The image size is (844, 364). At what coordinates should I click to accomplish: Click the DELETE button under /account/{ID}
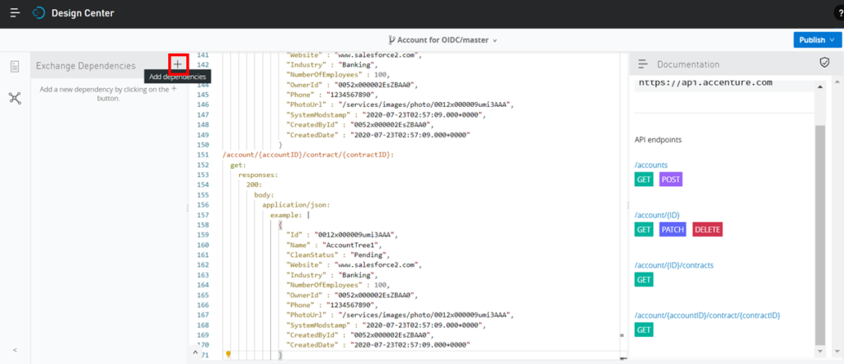[x=707, y=230]
